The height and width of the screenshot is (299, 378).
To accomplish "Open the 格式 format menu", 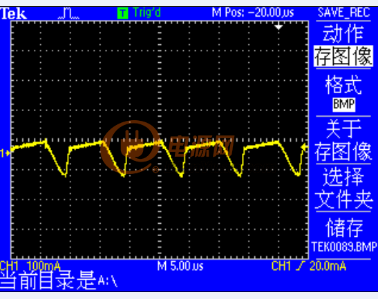I will (x=343, y=84).
